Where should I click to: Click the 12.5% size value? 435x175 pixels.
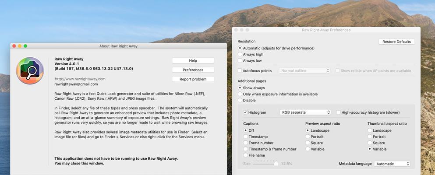[x=286, y=164]
